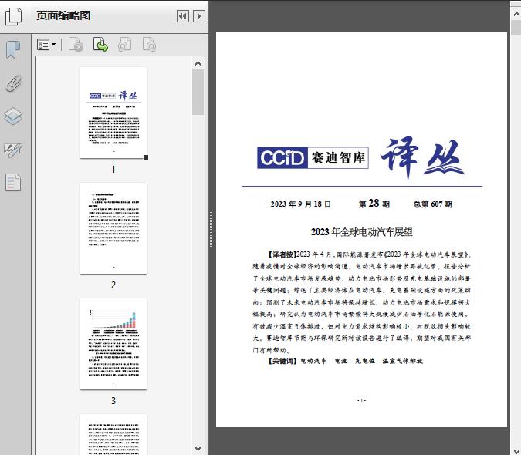Select page 2 thumbnail
Image resolution: width=521 pixels, height=455 pixels.
[x=113, y=228]
